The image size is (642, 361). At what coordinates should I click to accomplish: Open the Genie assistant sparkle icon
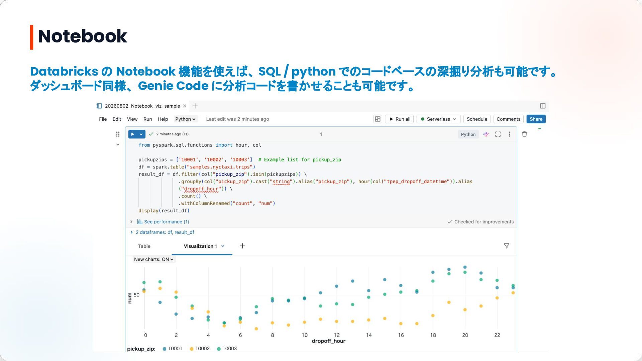(486, 134)
